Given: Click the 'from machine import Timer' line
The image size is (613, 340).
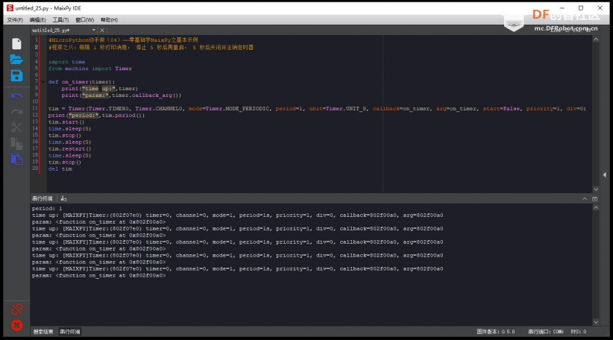Looking at the screenshot, I should coord(90,69).
